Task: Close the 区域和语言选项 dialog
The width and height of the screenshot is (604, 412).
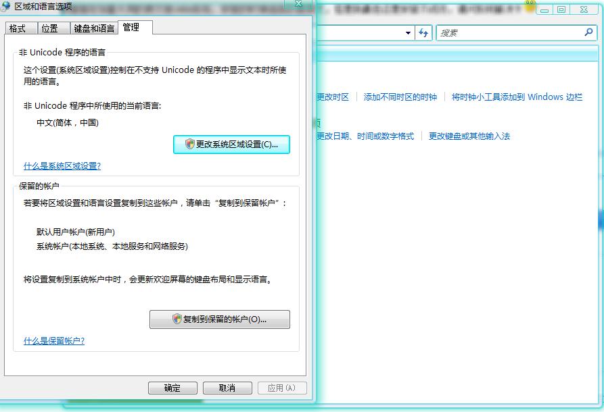Action: coord(298,4)
